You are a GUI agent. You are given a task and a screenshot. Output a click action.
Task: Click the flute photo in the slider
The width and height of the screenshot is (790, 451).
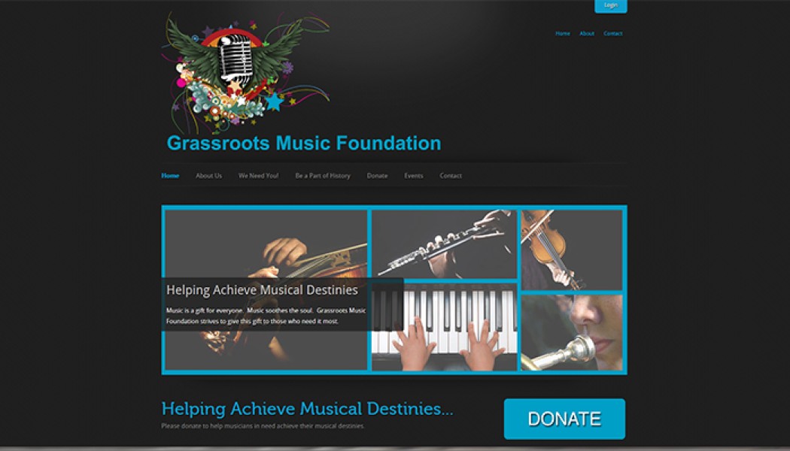[x=445, y=244]
